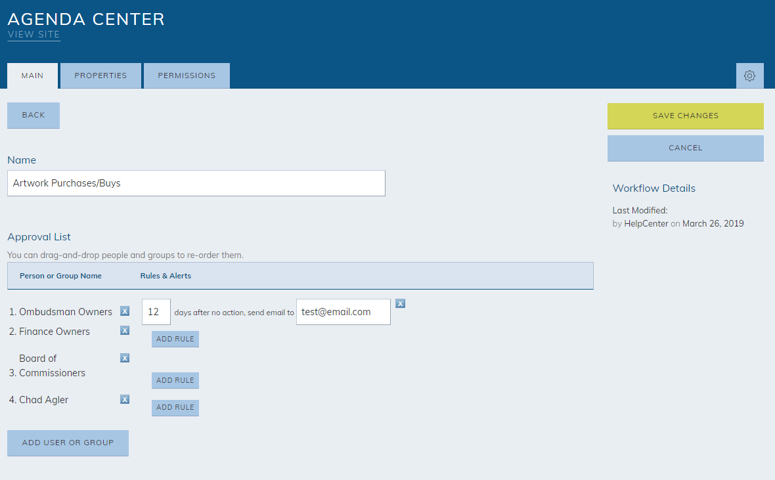The height and width of the screenshot is (480, 775).
Task: Remove Finance Owners from approval list
Action: coord(125,330)
